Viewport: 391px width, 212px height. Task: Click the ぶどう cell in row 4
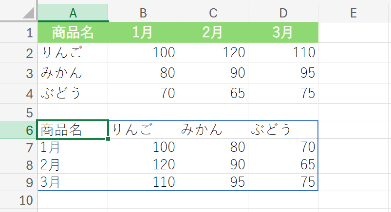pyautogui.click(x=73, y=94)
